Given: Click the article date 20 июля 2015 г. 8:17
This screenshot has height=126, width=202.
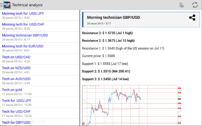Looking at the screenshot, I should click(99, 23).
